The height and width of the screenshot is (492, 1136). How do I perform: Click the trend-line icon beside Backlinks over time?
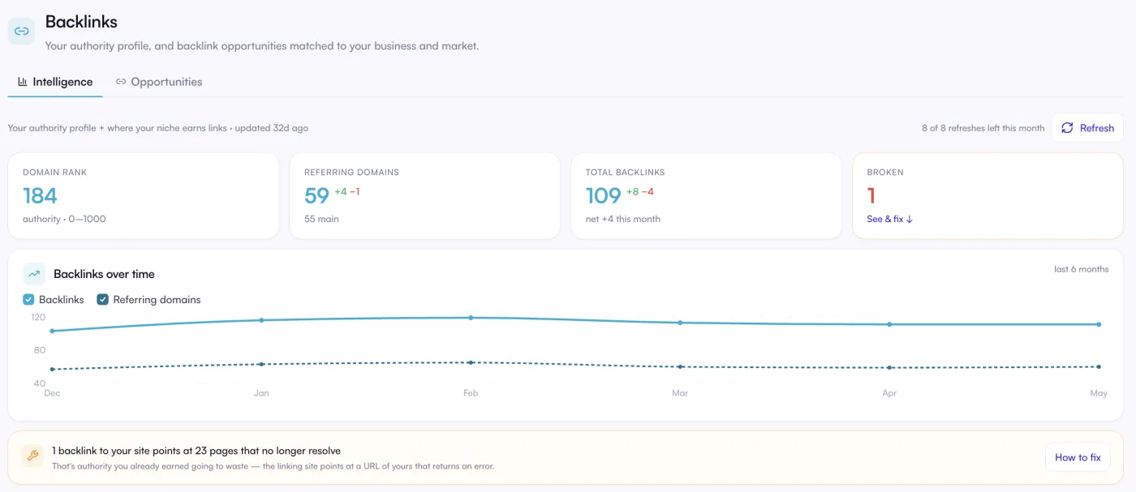34,274
